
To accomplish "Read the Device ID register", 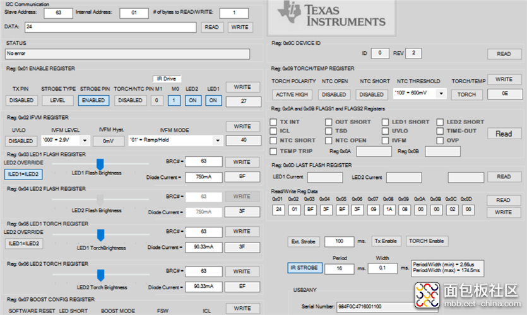I will [x=504, y=54].
